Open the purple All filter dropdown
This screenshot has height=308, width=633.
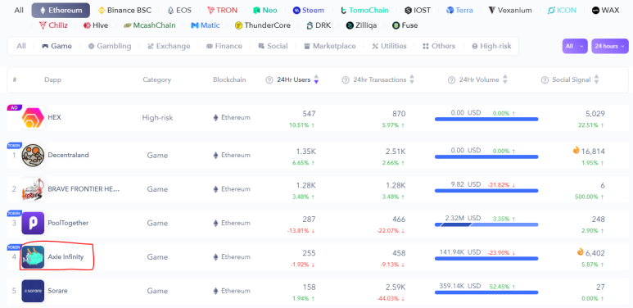(x=575, y=47)
